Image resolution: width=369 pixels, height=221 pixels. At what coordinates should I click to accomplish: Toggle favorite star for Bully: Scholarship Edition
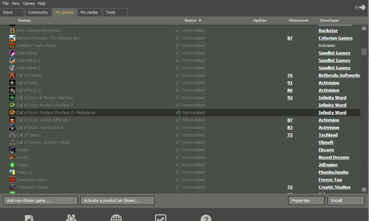[x=179, y=31]
